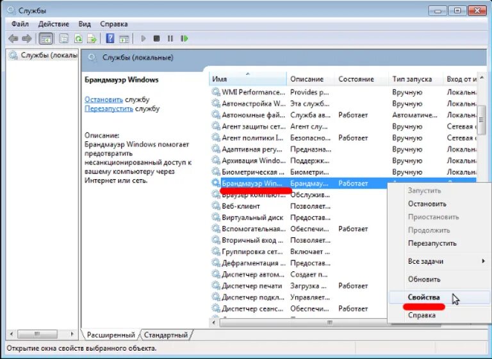Click the Pause service toolbar icon
The image size is (492, 359).
pos(170,38)
